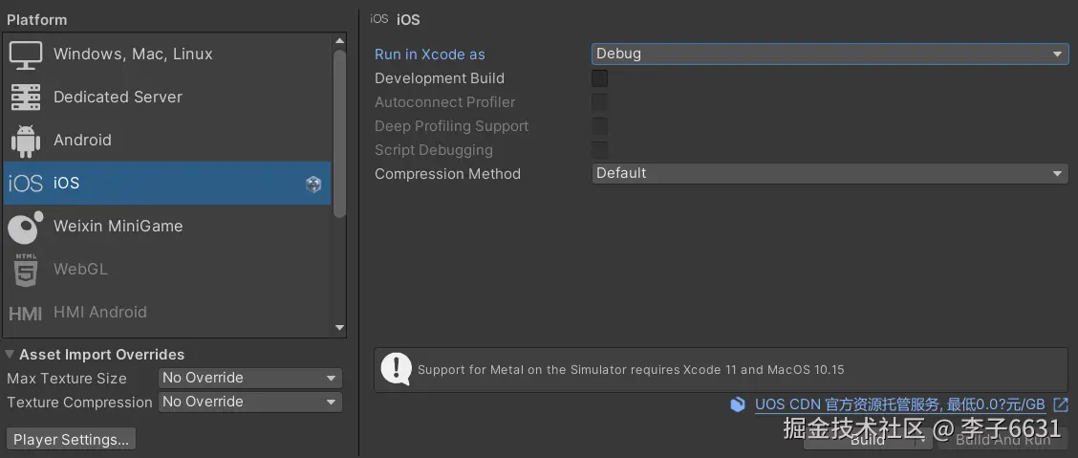This screenshot has height=458, width=1078.
Task: Click the WebGL HTML5 shield icon
Action: (x=26, y=270)
